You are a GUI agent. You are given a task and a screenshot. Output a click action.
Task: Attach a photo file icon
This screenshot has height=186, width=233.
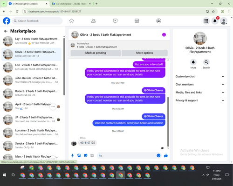point(79,155)
